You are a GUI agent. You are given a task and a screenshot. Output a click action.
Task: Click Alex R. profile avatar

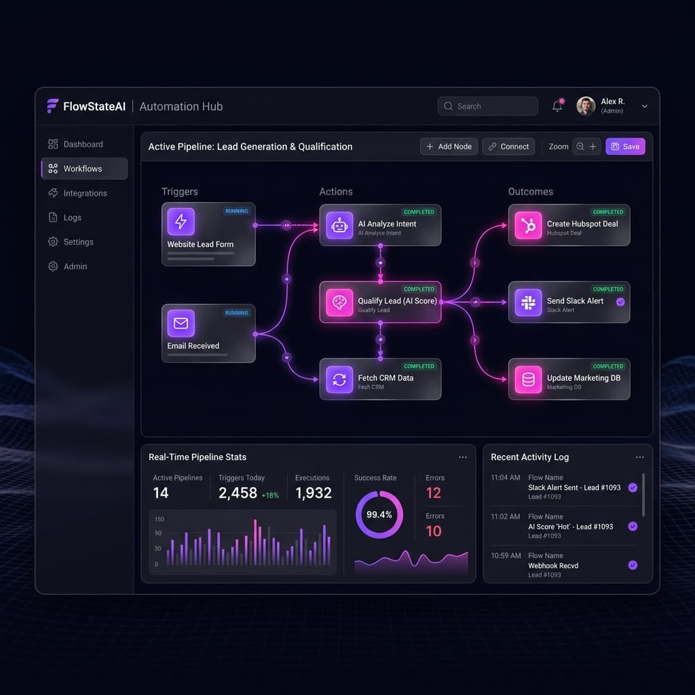(x=586, y=106)
